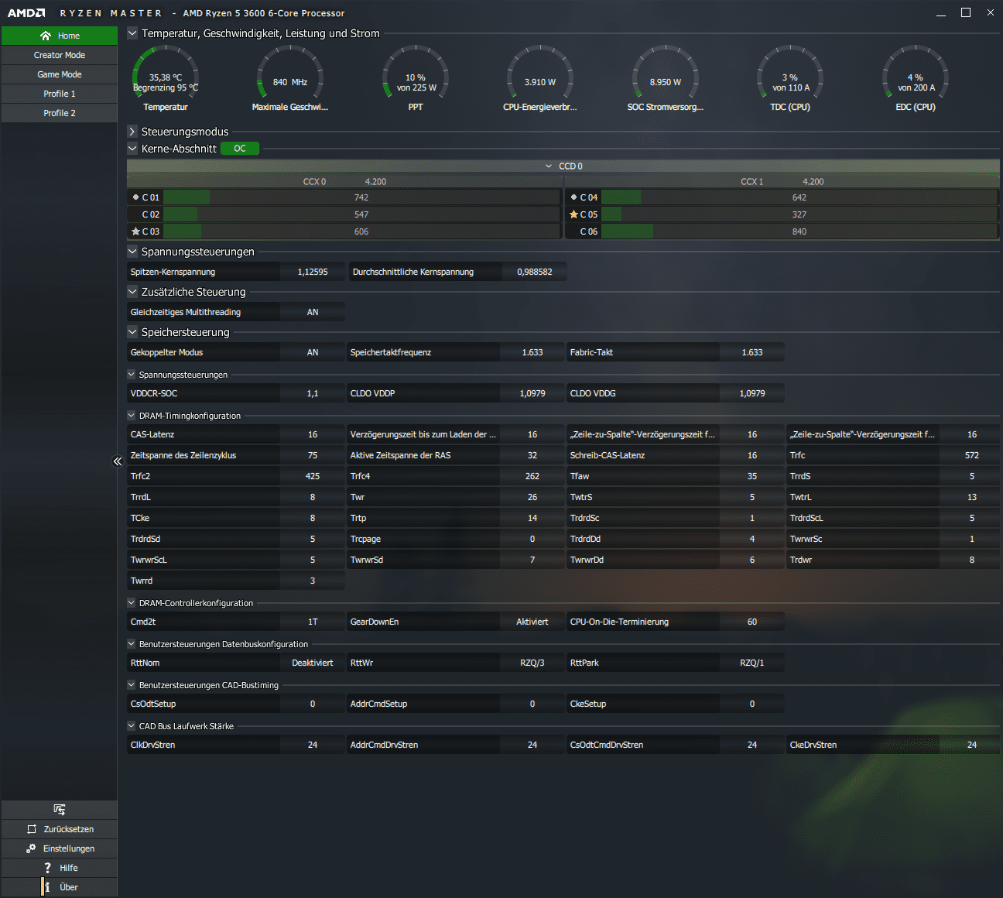Open the Über about dialog

[60, 887]
